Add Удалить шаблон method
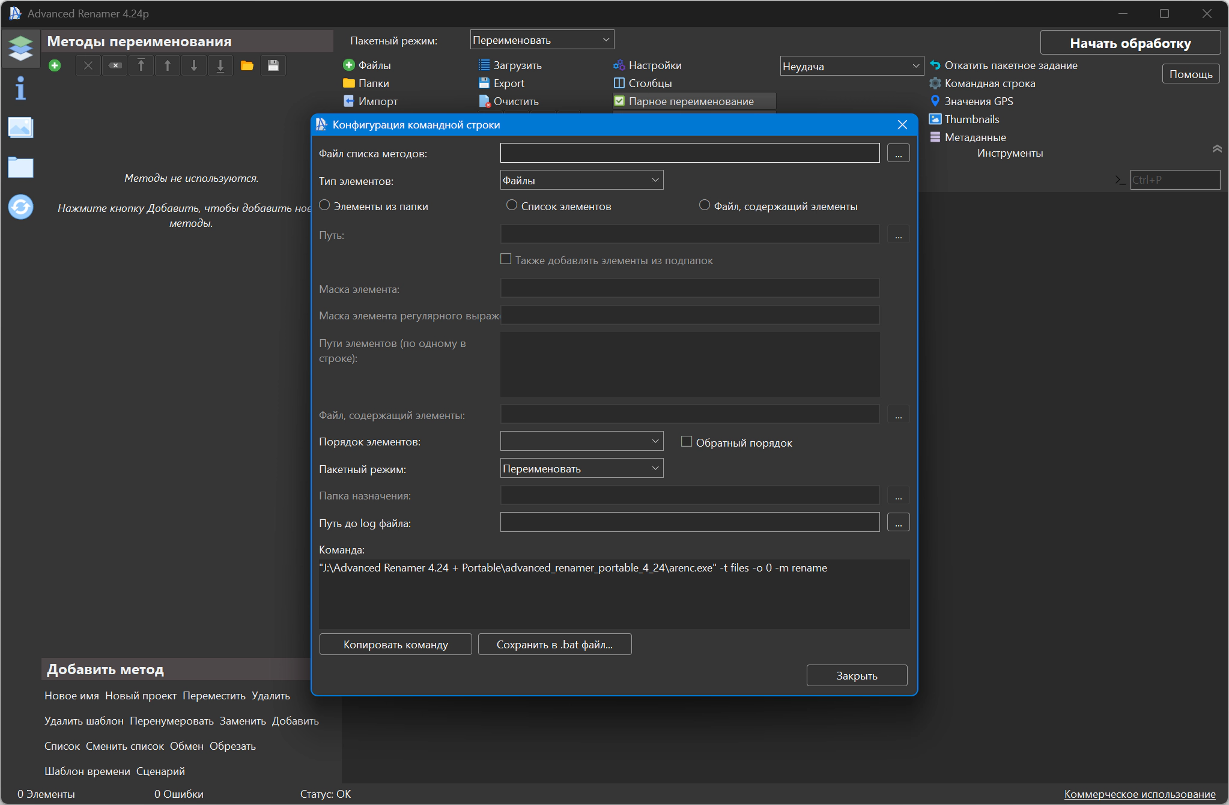Screen dimensions: 1229x805 [84, 720]
